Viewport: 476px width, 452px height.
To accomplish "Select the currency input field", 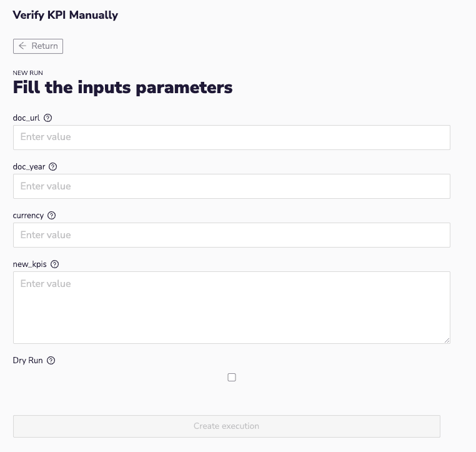I will (x=231, y=235).
